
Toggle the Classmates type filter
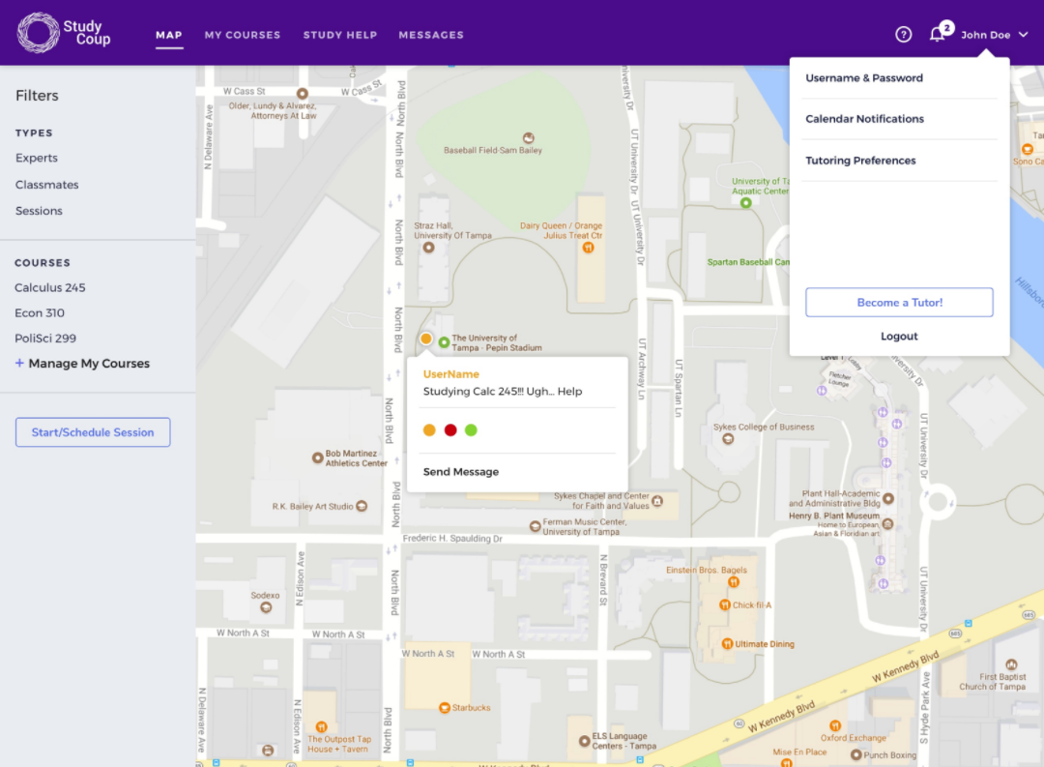click(47, 185)
